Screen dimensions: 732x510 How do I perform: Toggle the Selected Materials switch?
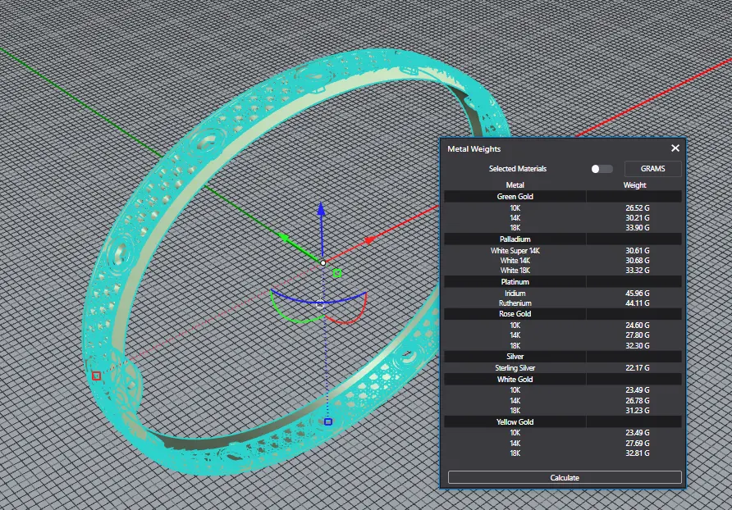(602, 169)
